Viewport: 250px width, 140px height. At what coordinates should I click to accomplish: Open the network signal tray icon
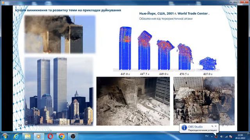pos(226,136)
